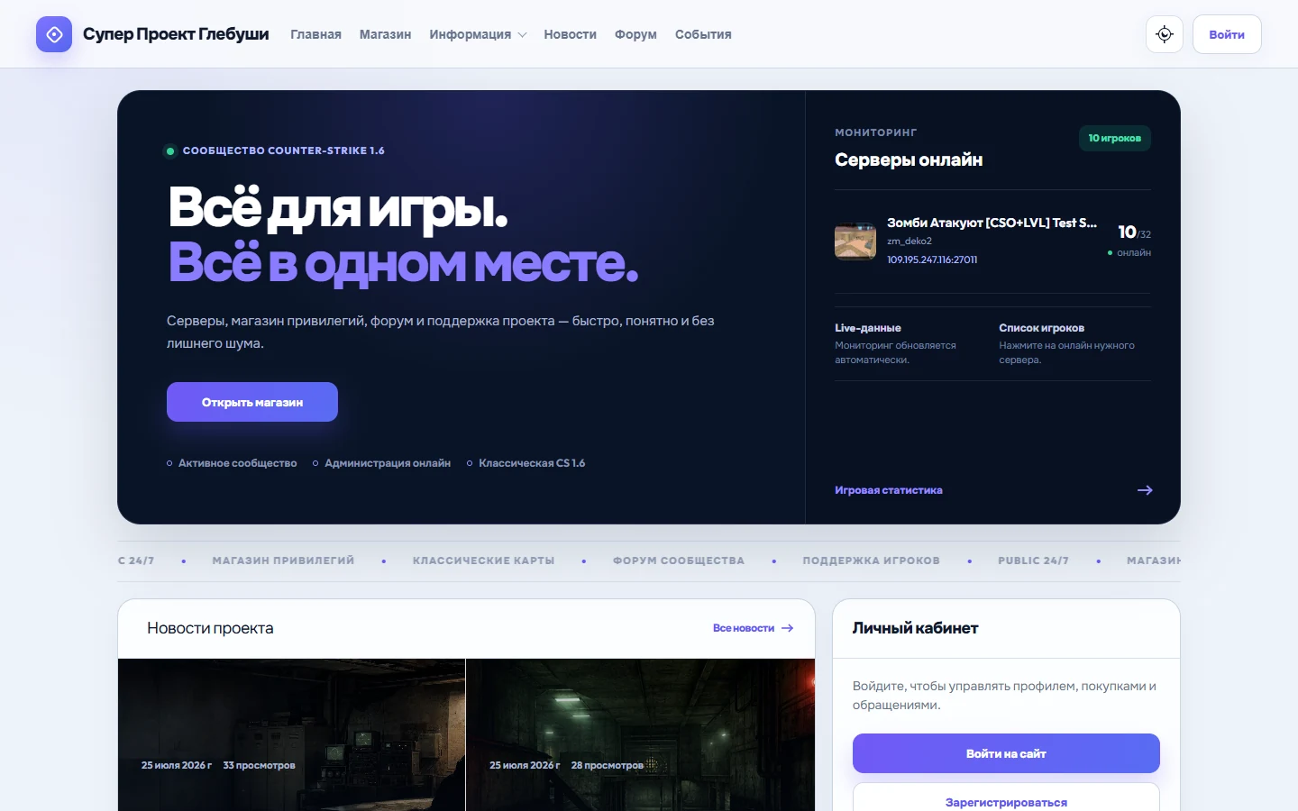Click the Личный кабинет heading
The width and height of the screenshot is (1298, 811).
[915, 628]
